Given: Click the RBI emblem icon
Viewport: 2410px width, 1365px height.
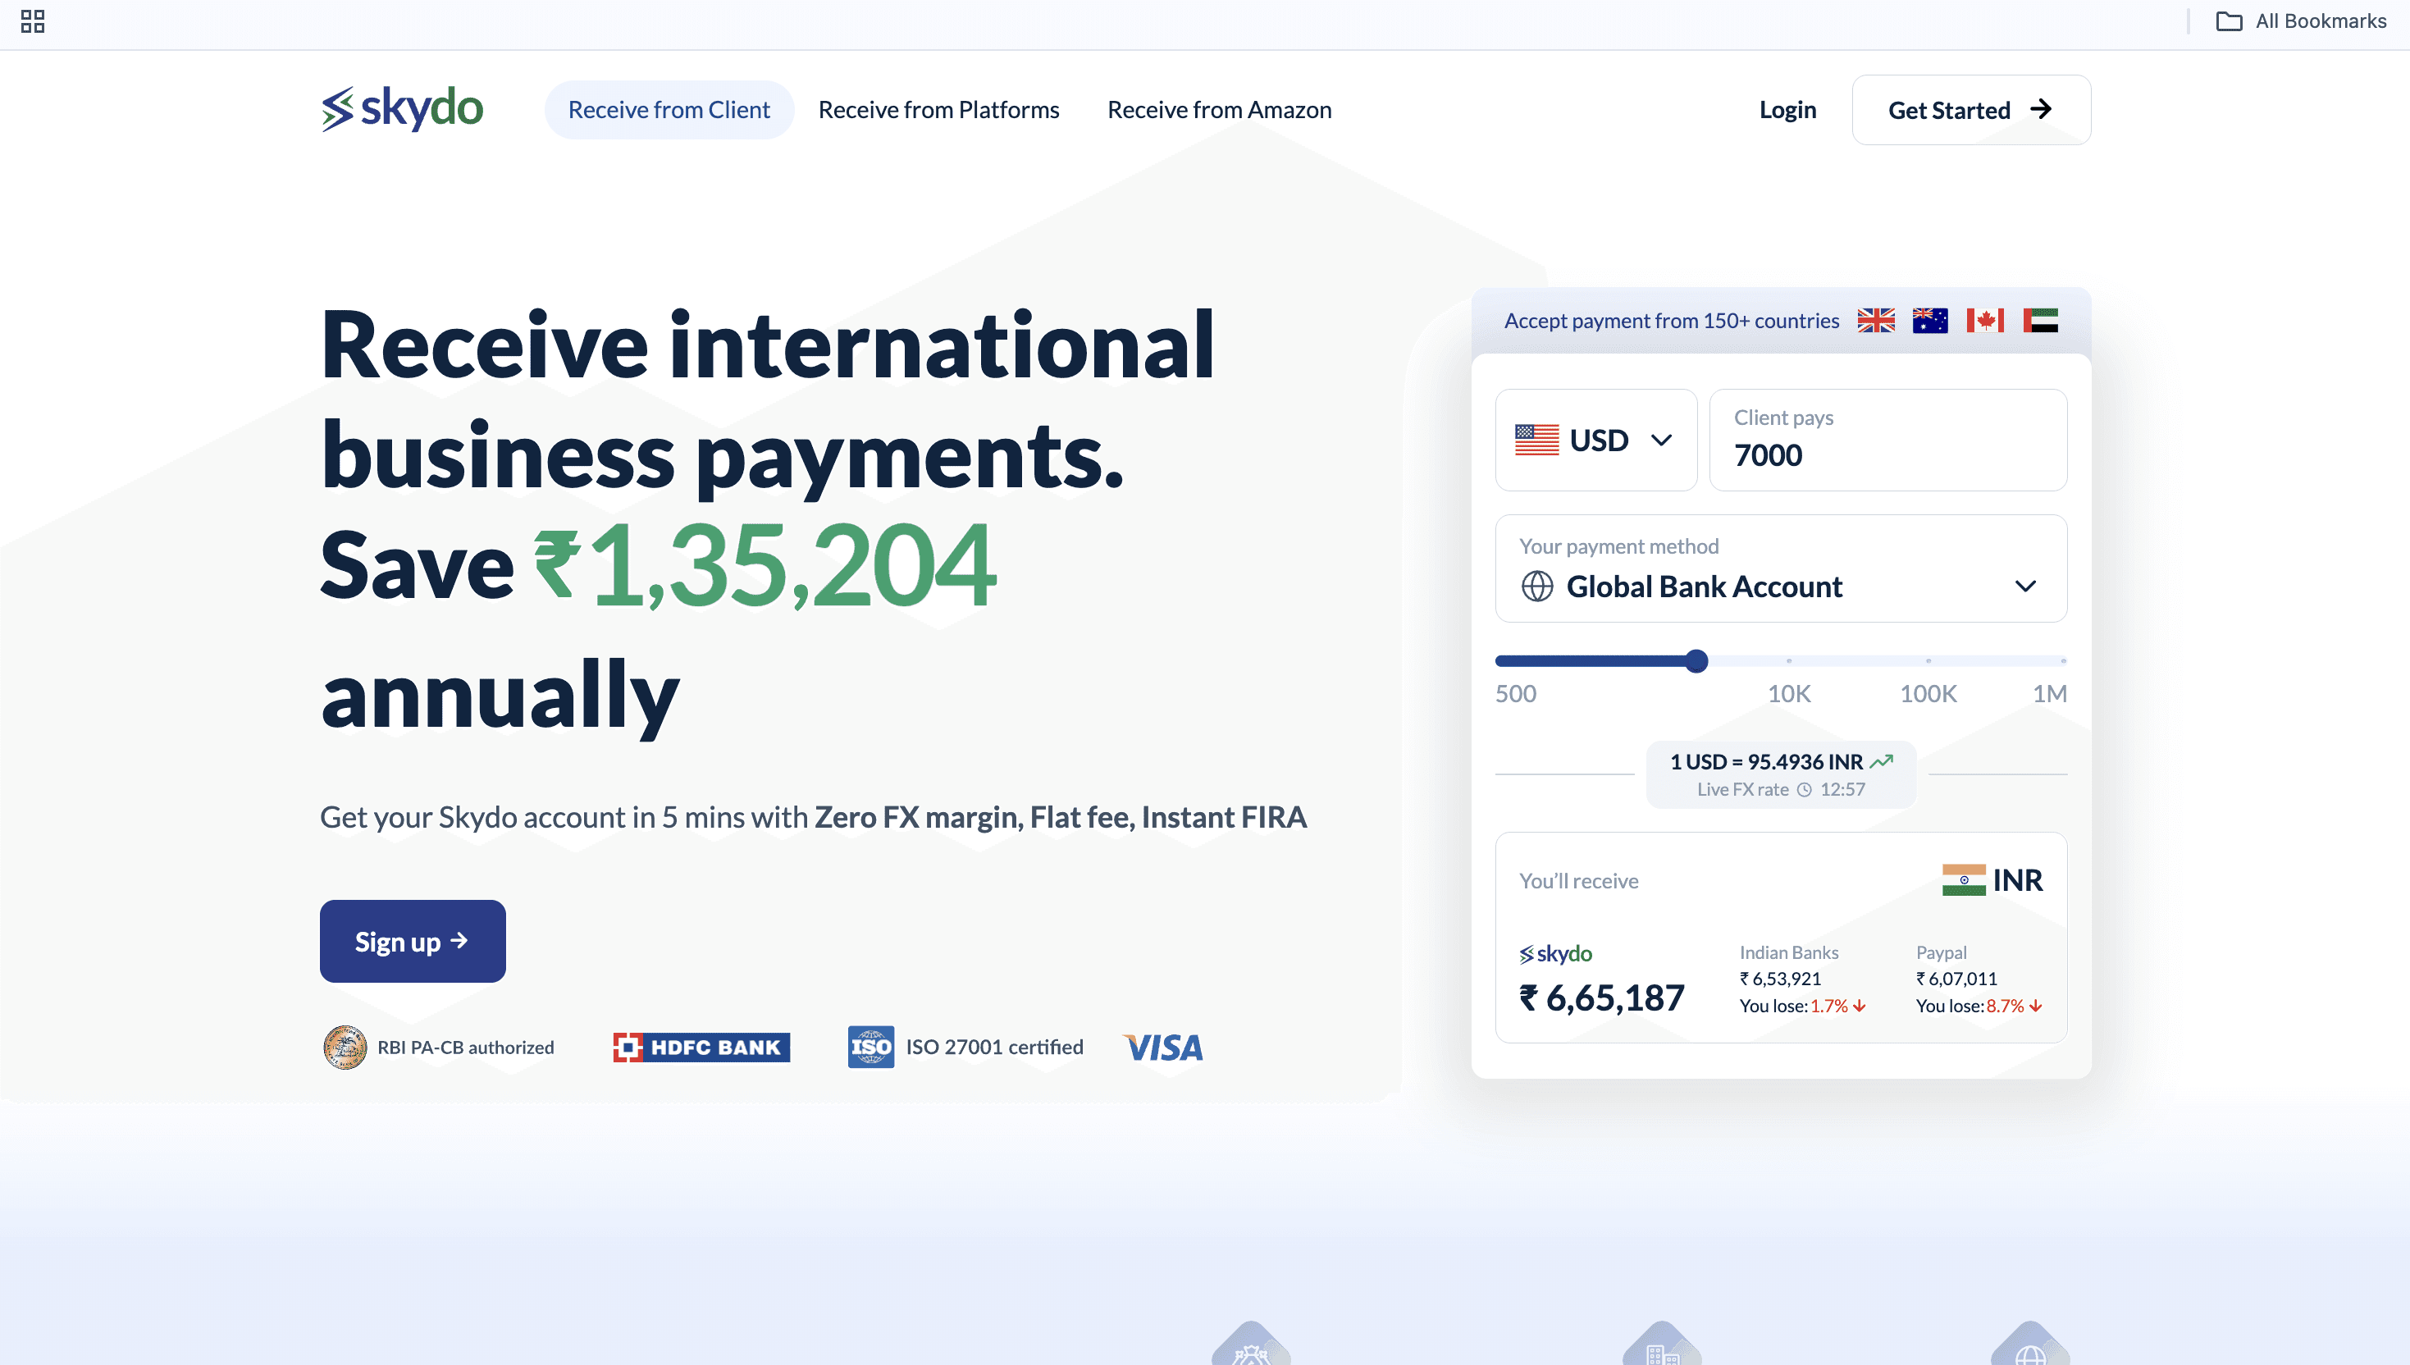Looking at the screenshot, I should 345,1048.
